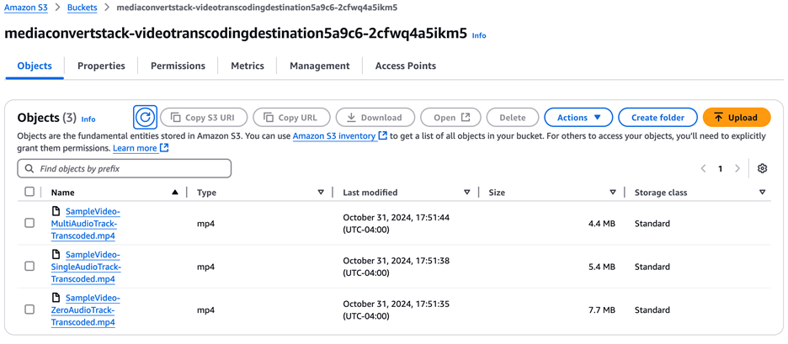Click the 4.4 MB size cell

pos(602,224)
